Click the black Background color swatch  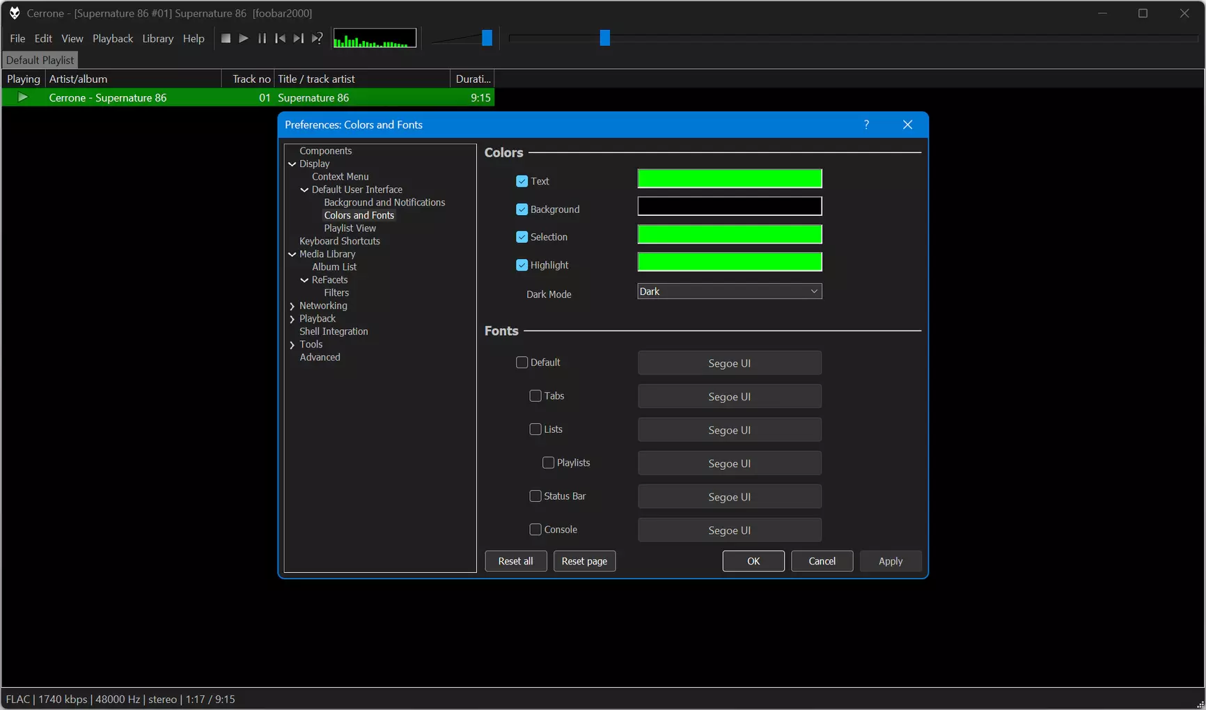click(730, 206)
